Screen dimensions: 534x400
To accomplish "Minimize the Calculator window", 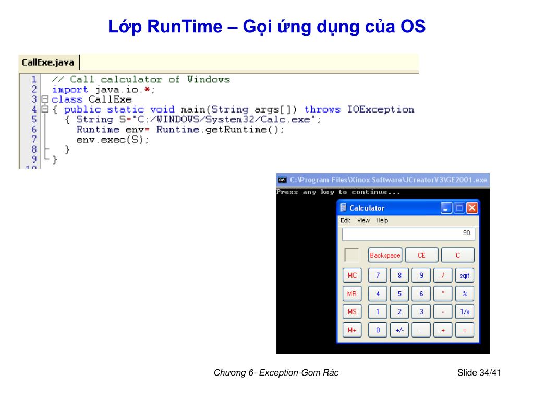I will coord(446,208).
